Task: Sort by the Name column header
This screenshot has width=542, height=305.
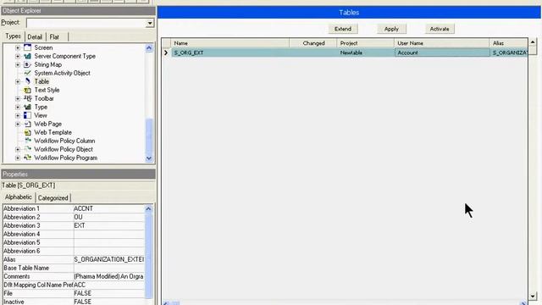Action: coord(230,43)
